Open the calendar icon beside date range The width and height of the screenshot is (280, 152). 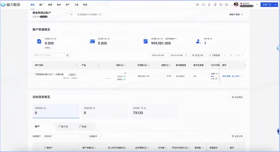[x=186, y=55]
